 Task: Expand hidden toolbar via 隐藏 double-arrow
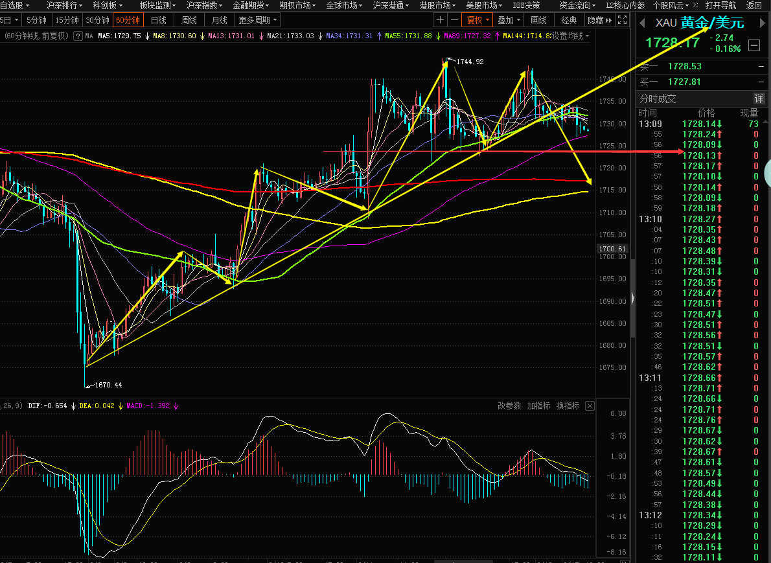pyautogui.click(x=600, y=20)
